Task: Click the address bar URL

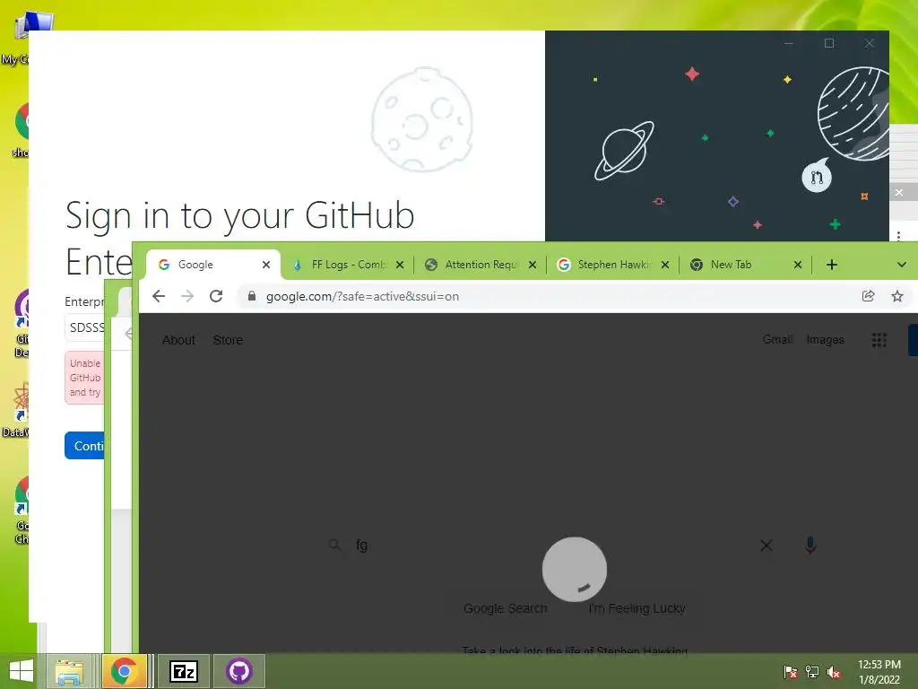Action: coord(362,296)
